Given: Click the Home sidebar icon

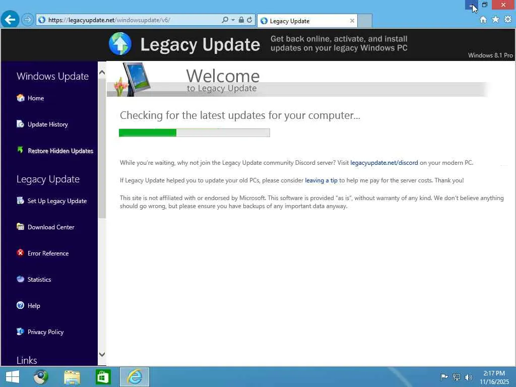Looking at the screenshot, I should [20, 98].
